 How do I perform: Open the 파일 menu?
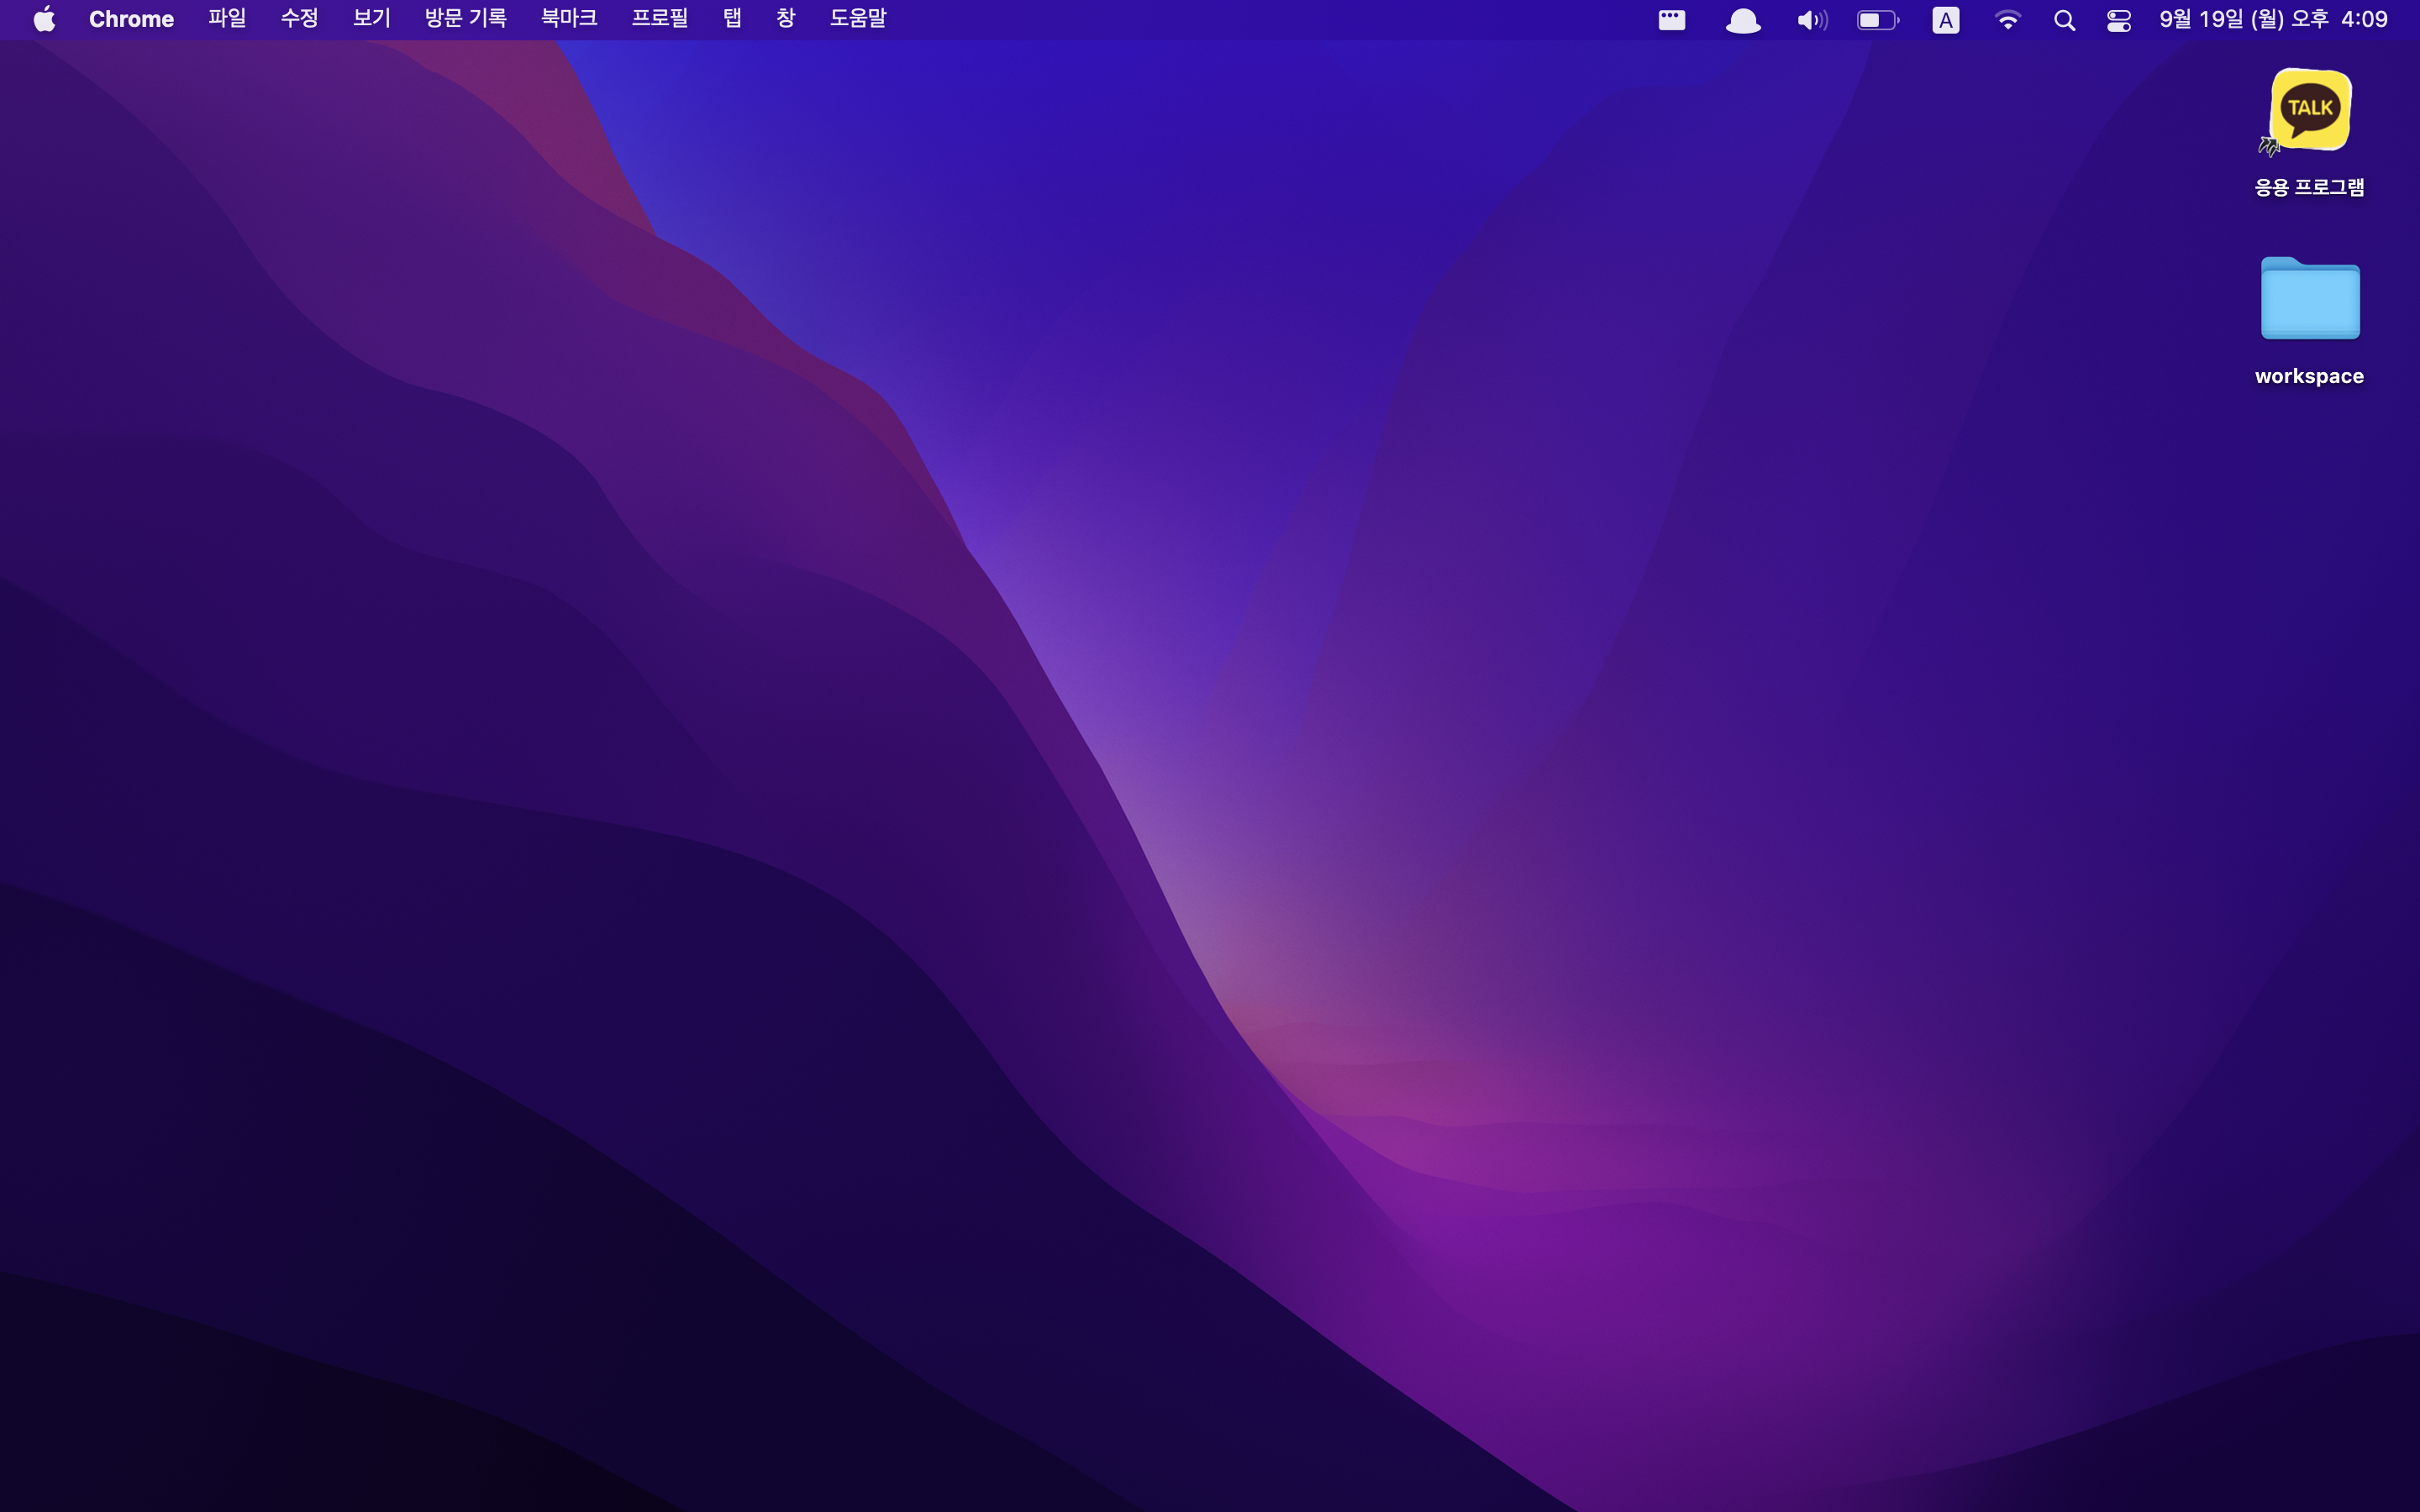227,19
